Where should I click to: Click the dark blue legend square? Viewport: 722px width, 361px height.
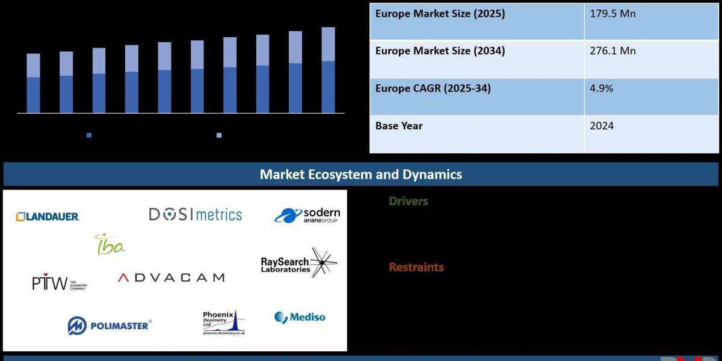pyautogui.click(x=89, y=135)
